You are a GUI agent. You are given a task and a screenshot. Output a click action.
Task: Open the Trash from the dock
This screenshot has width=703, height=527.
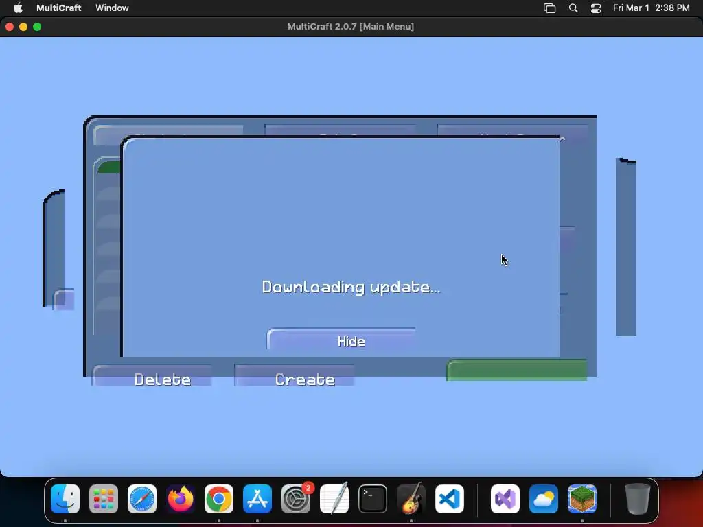tap(637, 499)
